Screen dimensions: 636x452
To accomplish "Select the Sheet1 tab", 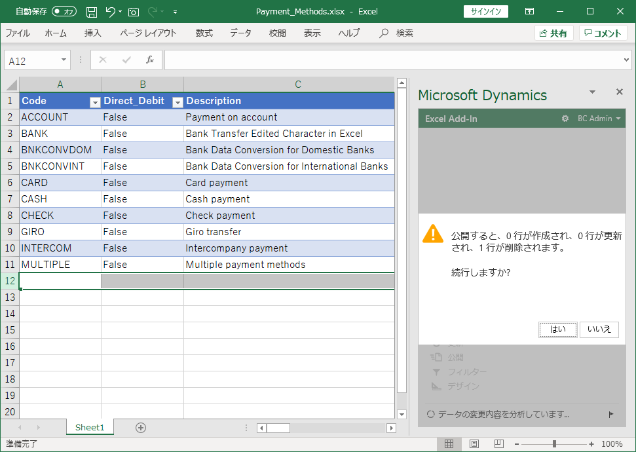I will click(90, 428).
